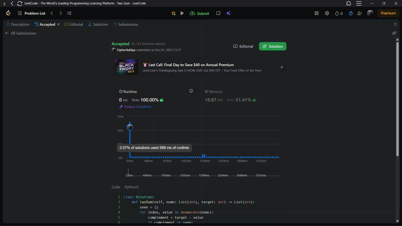Image resolution: width=402 pixels, height=226 pixels.
Task: Open the CipherAditya profile link
Action: click(x=126, y=50)
